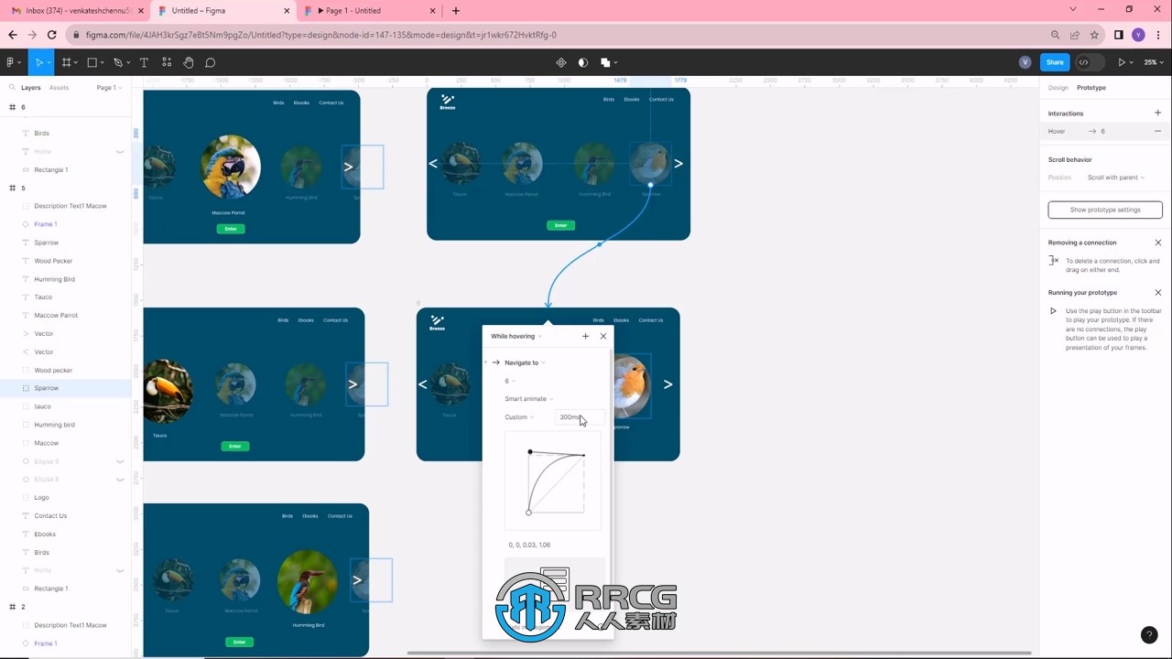
Task: Click Show prototype settings button
Action: tap(1105, 210)
